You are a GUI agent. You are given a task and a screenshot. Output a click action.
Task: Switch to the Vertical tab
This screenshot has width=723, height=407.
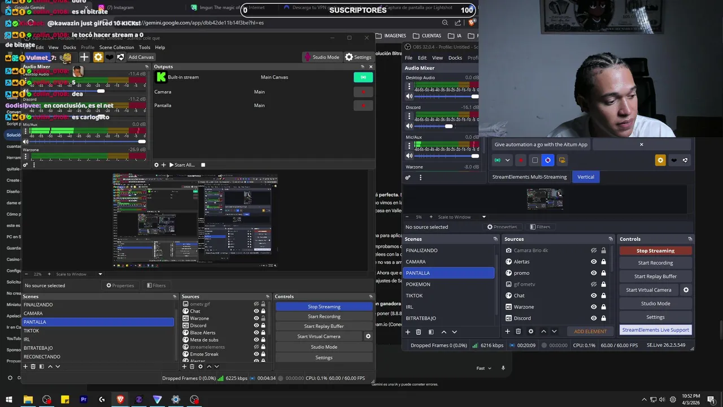tap(586, 177)
